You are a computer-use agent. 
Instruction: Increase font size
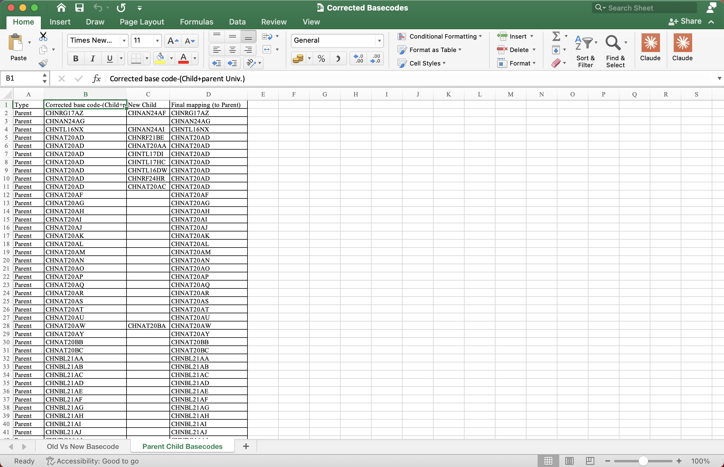point(173,41)
